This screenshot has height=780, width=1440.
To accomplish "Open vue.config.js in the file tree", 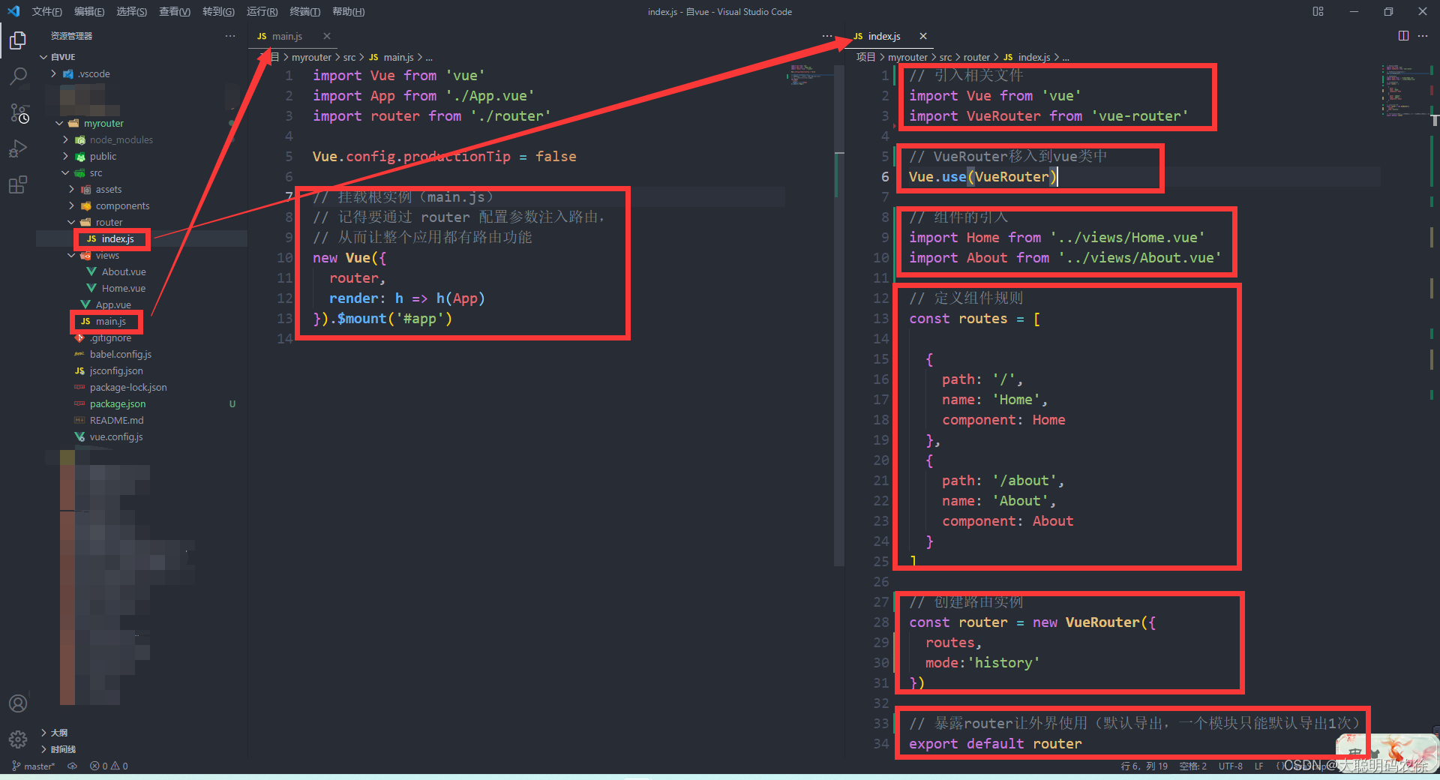I will [x=142, y=436].
